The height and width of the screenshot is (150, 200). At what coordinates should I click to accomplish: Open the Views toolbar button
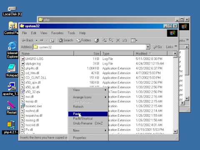[134, 40]
